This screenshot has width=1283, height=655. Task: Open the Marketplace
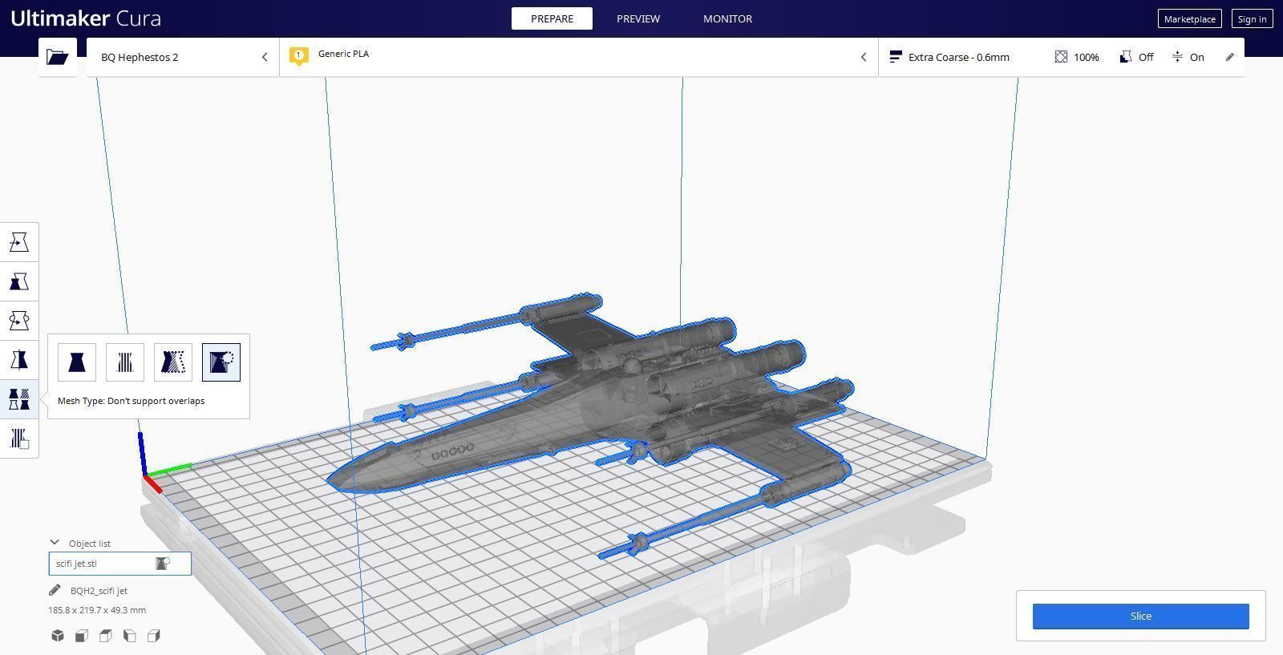point(1190,19)
